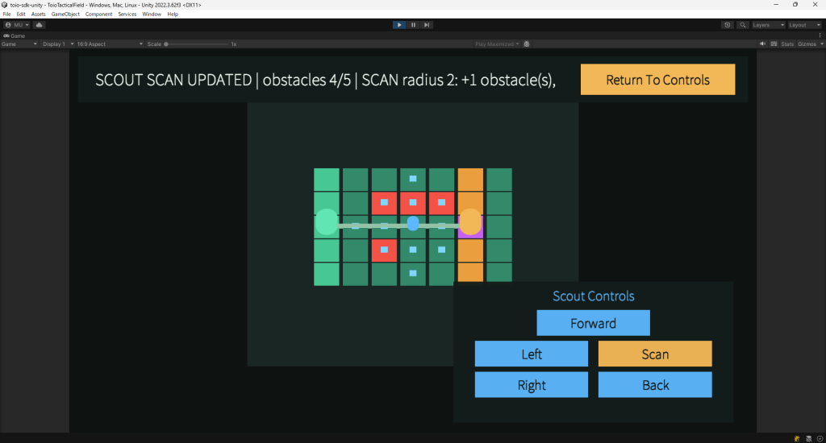826x443 pixels.
Task: Click the Play button in toolbar
Action: pyautogui.click(x=399, y=25)
